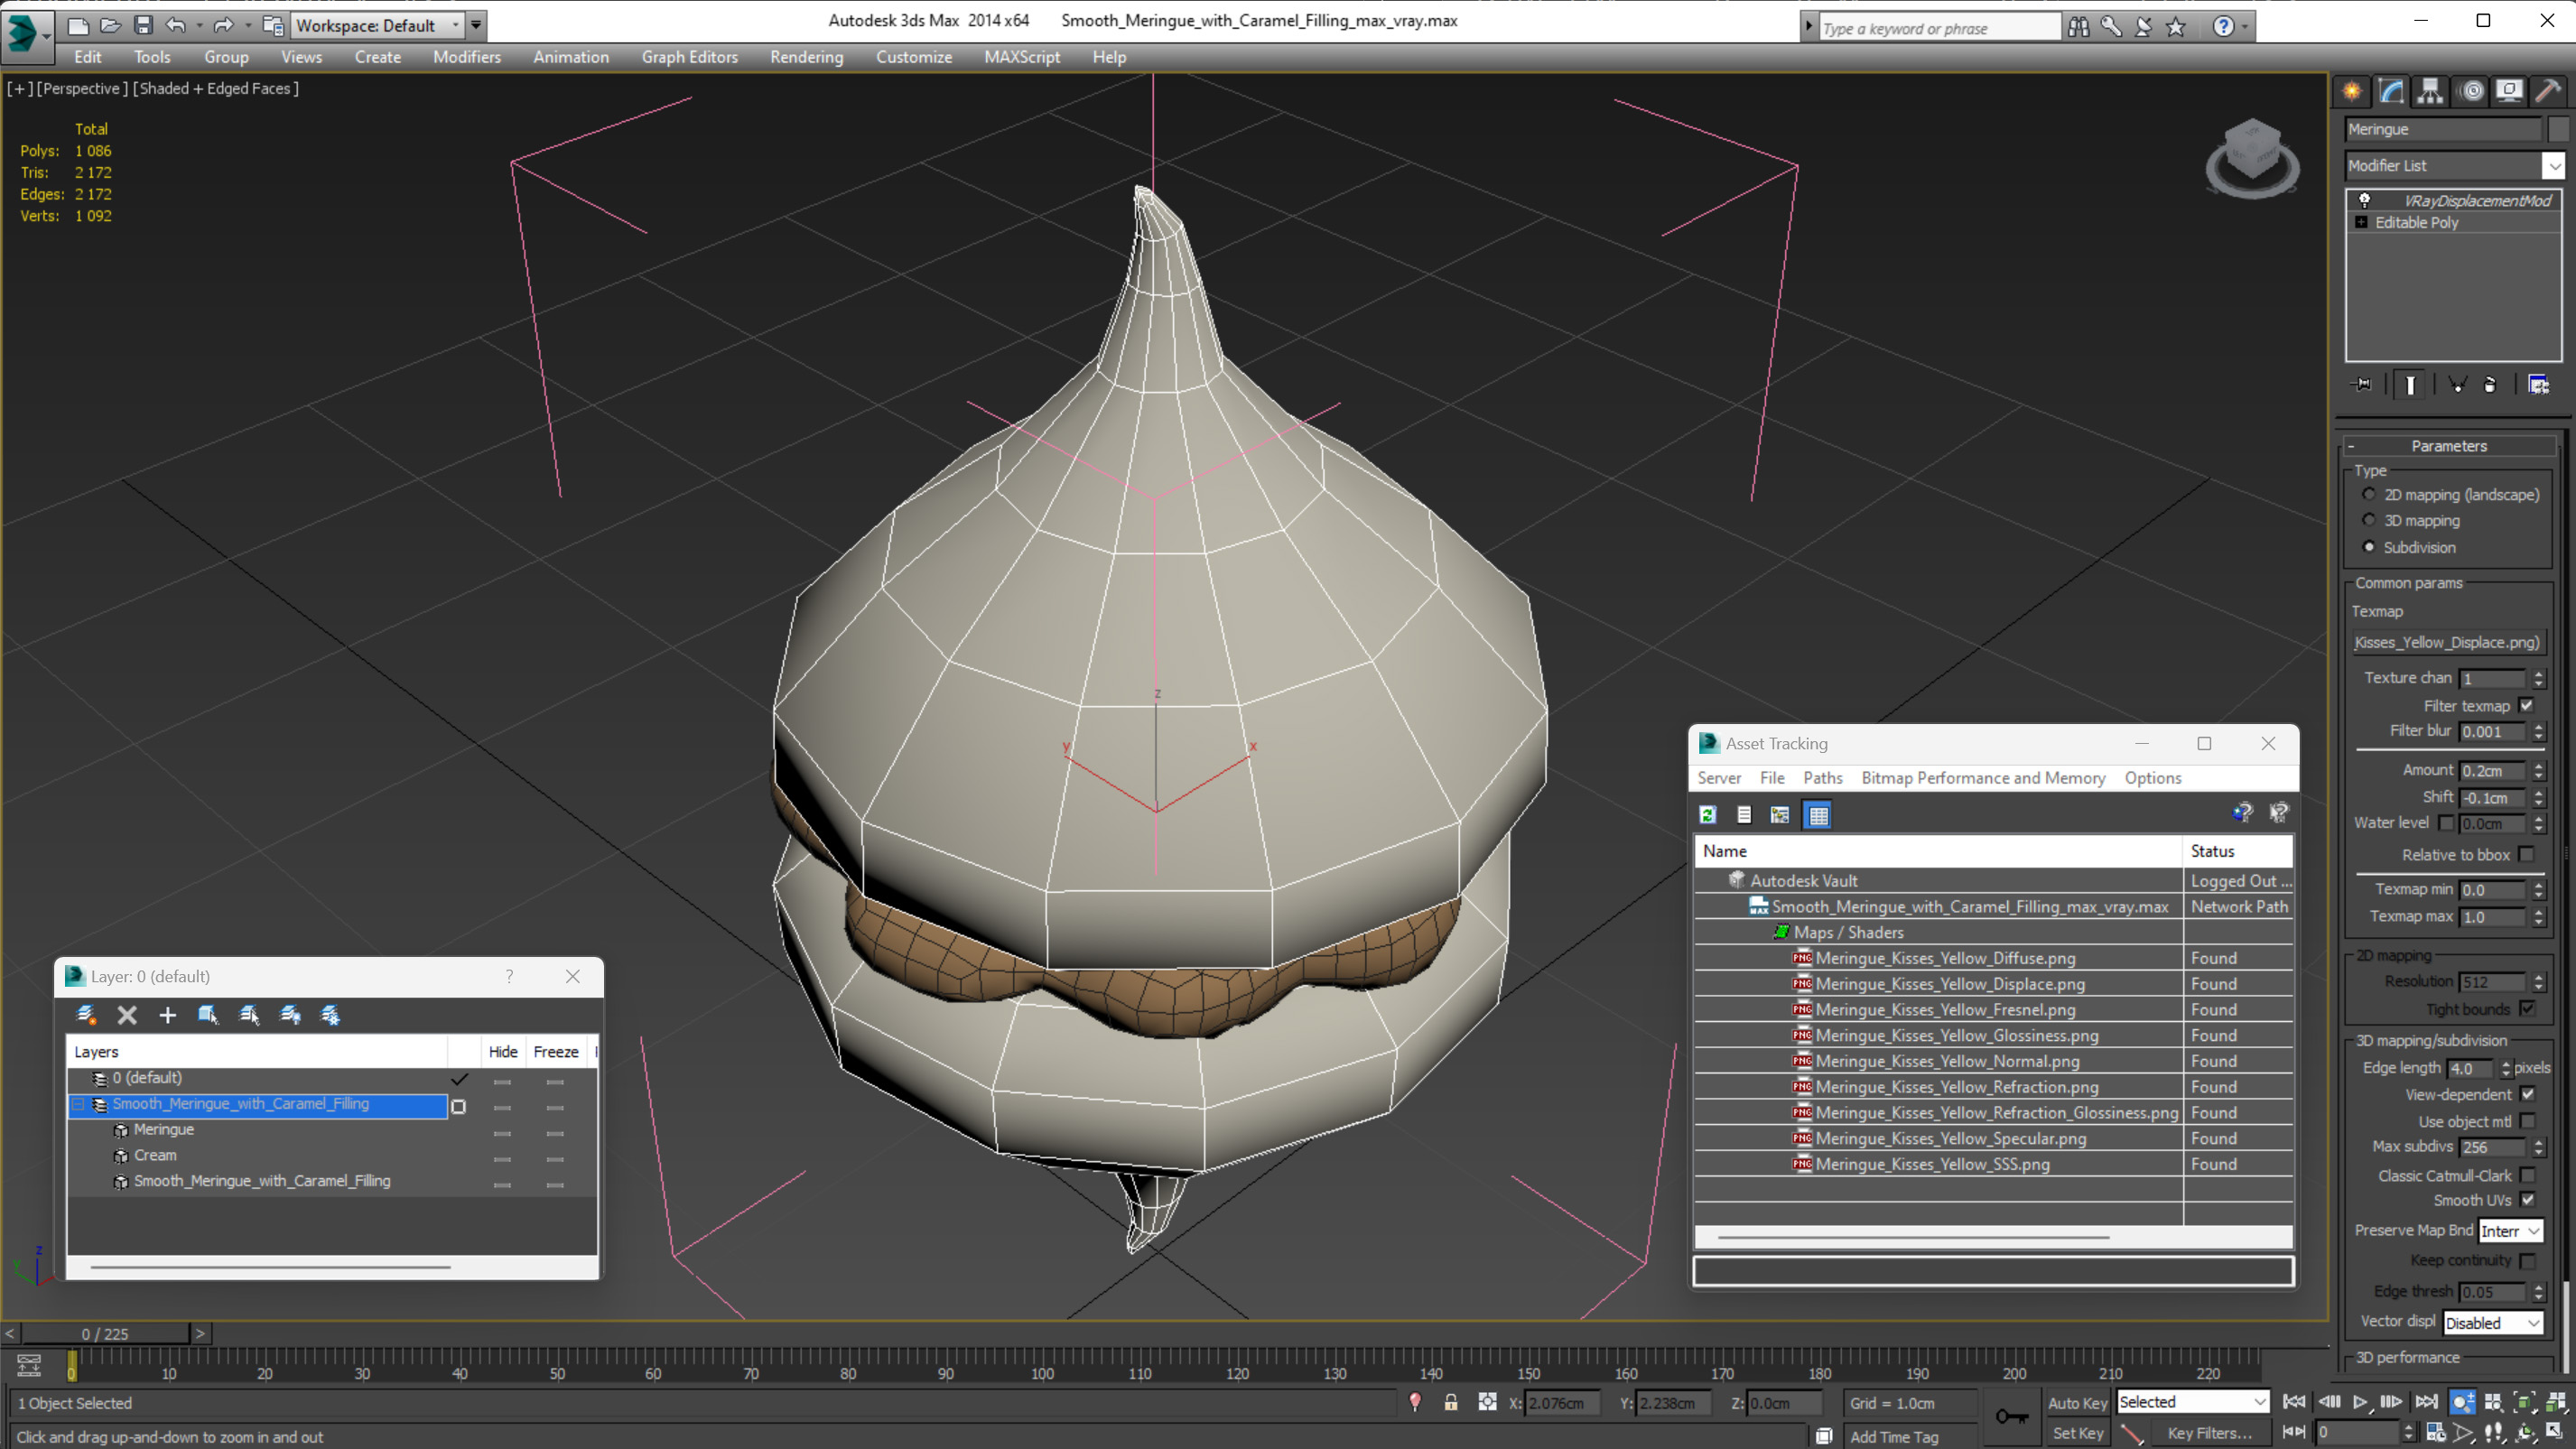
Task: Open Preserve Map Bnd dropdown
Action: click(x=2509, y=1231)
